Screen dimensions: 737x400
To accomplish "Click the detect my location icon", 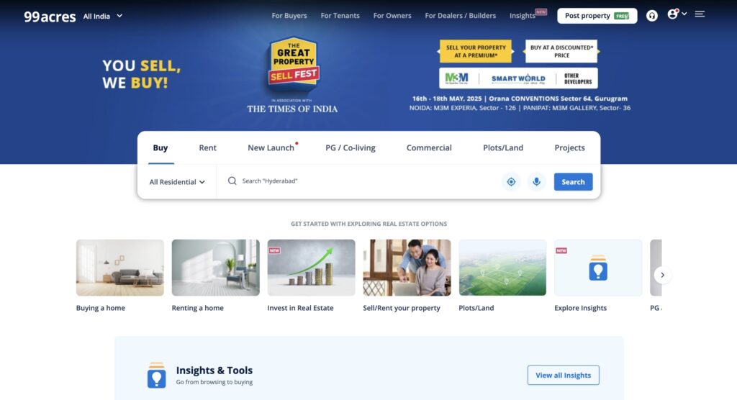I will point(511,182).
